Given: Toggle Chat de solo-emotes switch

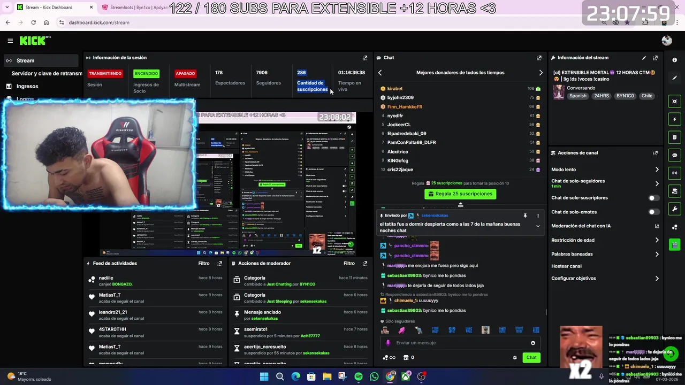Looking at the screenshot, I should (653, 212).
